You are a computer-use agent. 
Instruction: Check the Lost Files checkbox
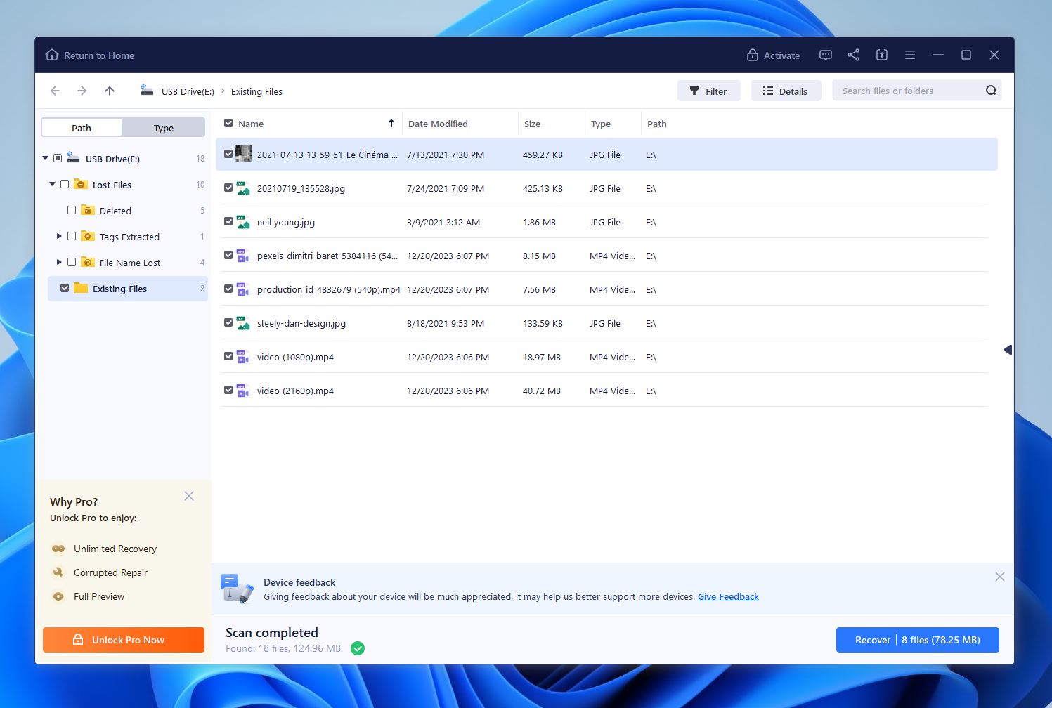click(x=65, y=184)
